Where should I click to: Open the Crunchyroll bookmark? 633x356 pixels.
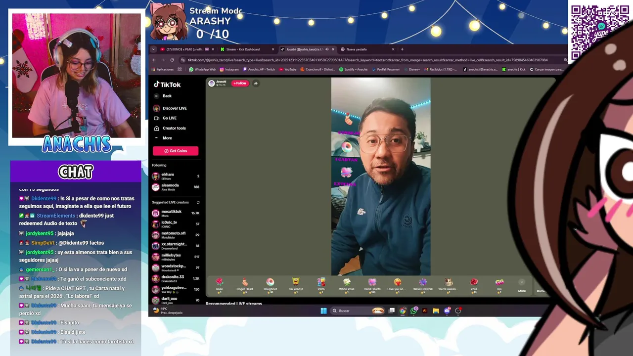point(317,69)
